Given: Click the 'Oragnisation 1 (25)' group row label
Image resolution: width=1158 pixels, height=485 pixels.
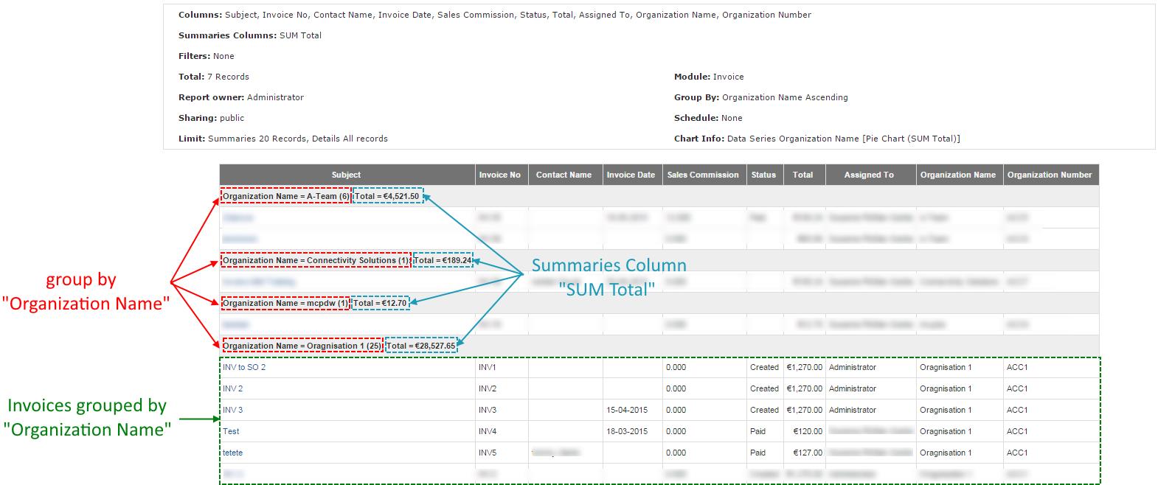Looking at the screenshot, I should coord(302,346).
